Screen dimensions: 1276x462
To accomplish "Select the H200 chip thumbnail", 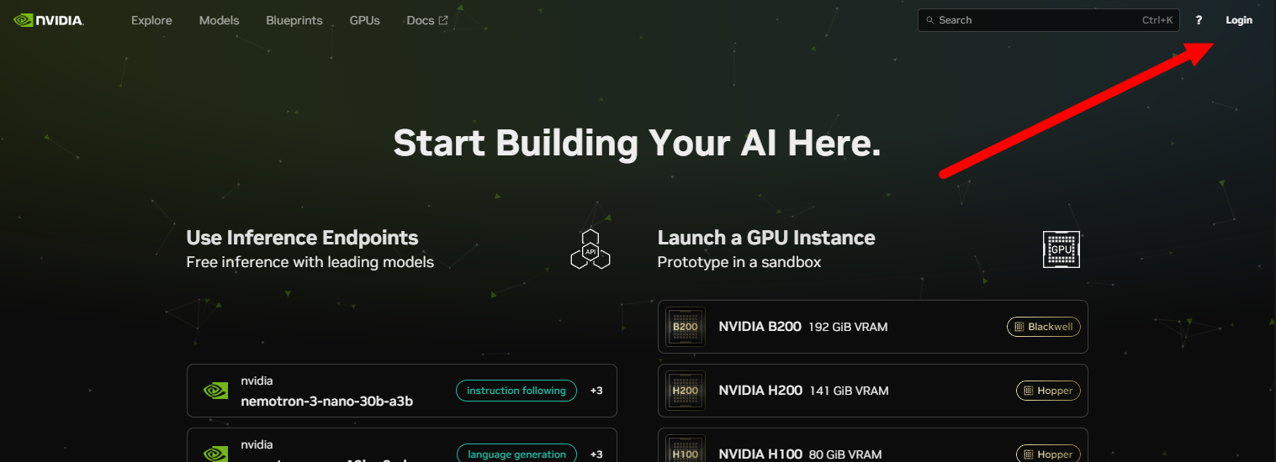I will (x=685, y=391).
